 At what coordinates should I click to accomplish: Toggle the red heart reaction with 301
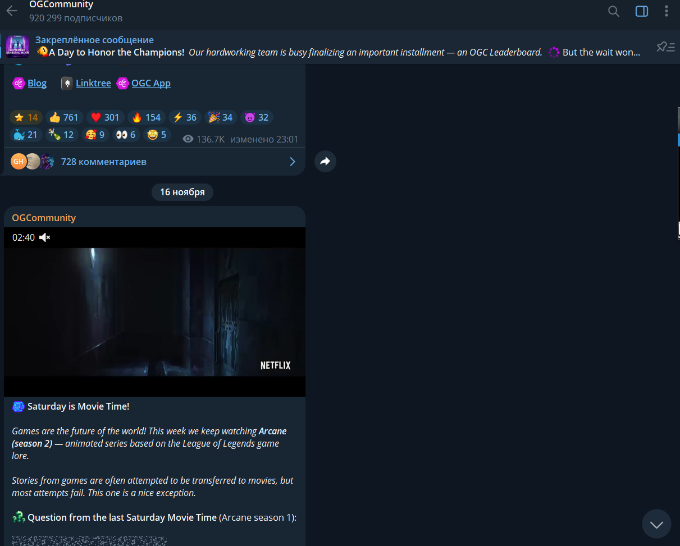tap(105, 117)
